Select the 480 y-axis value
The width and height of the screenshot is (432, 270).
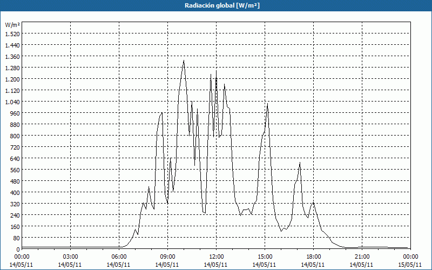click(16, 181)
